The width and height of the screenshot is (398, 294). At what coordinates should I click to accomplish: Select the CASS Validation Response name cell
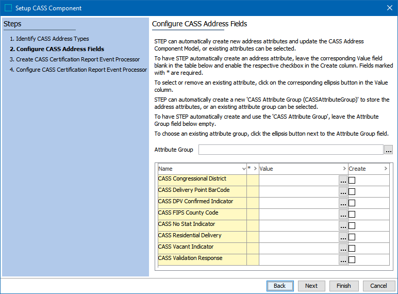(202, 260)
